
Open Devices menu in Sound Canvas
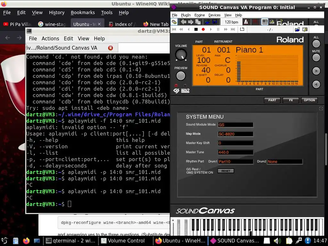click(214, 15)
